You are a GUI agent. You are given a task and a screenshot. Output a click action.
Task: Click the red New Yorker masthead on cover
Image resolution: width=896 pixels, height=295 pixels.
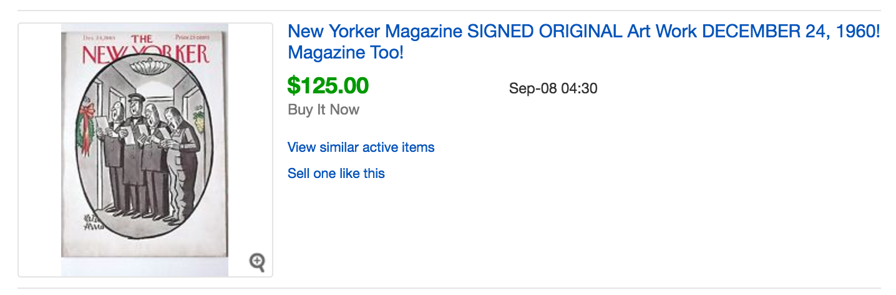pos(145,53)
